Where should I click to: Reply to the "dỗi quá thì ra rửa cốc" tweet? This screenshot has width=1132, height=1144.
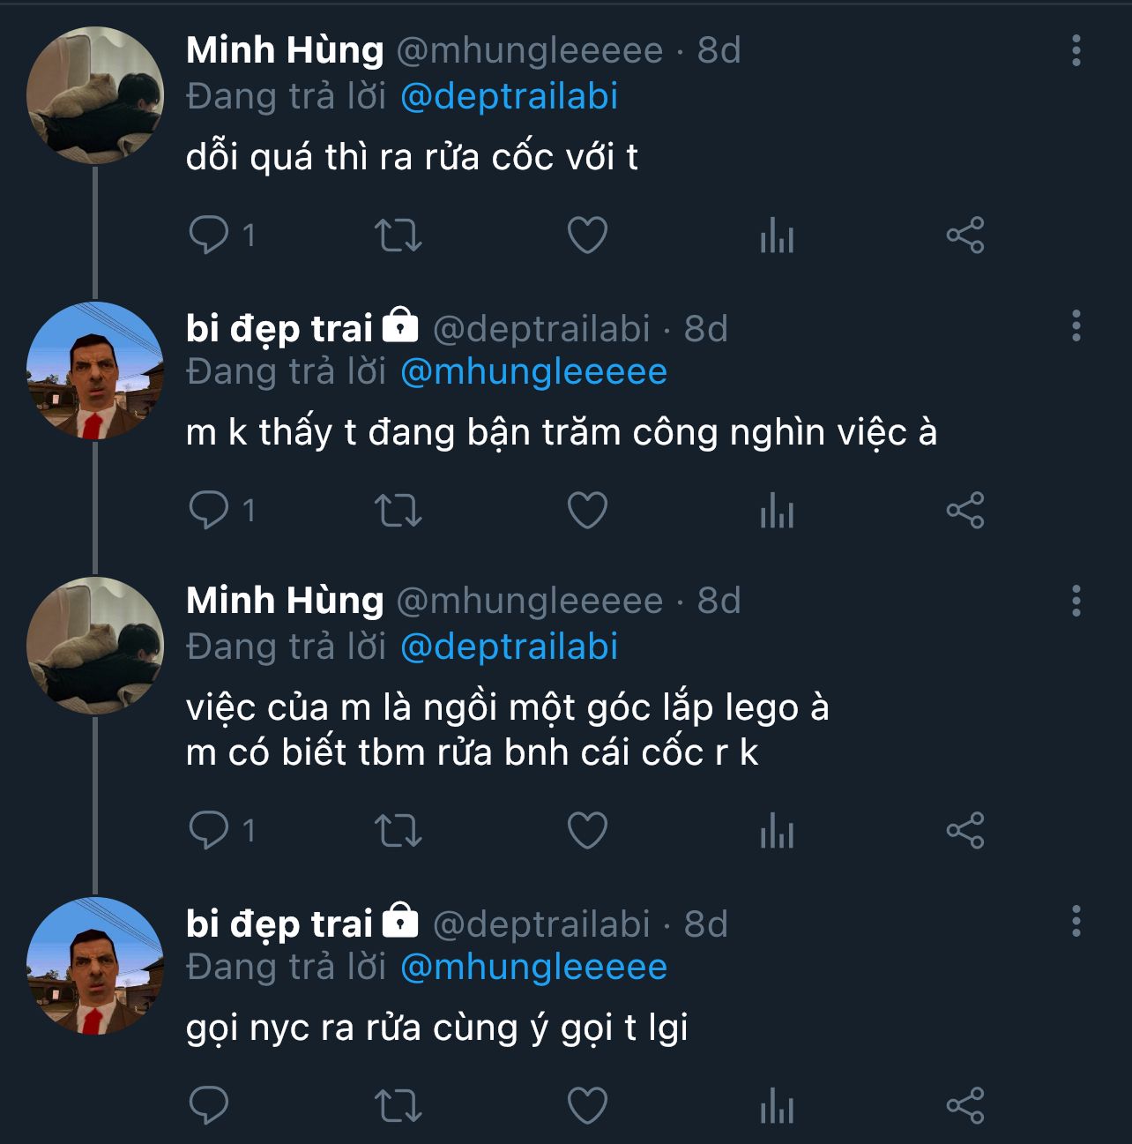click(x=209, y=236)
